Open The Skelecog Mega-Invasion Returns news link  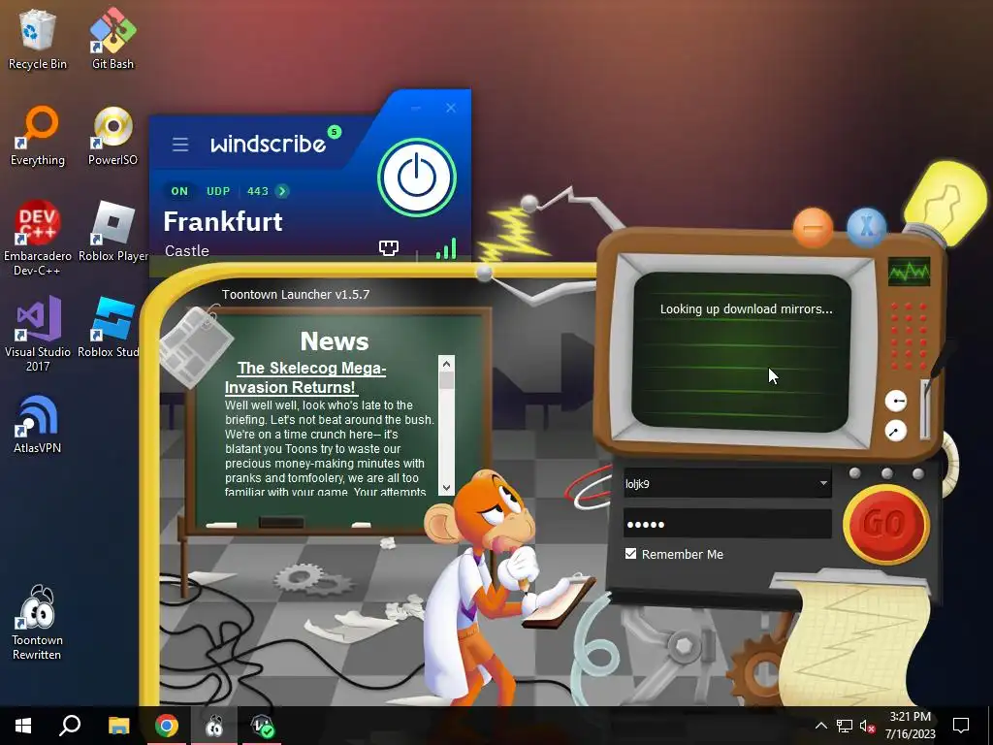tap(305, 377)
